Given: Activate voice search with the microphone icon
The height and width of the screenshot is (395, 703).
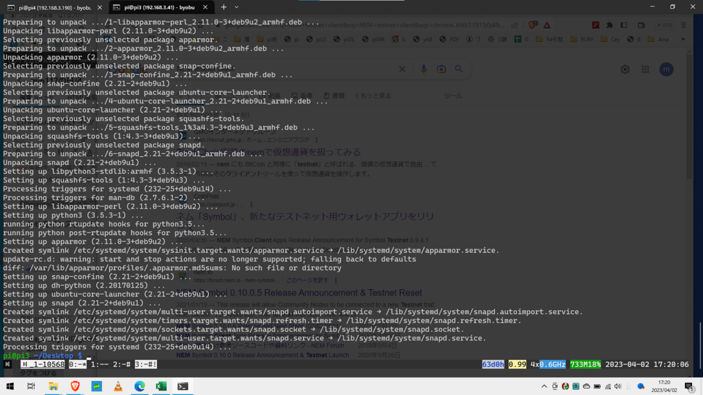Looking at the screenshot, I should pyautogui.click(x=424, y=68).
